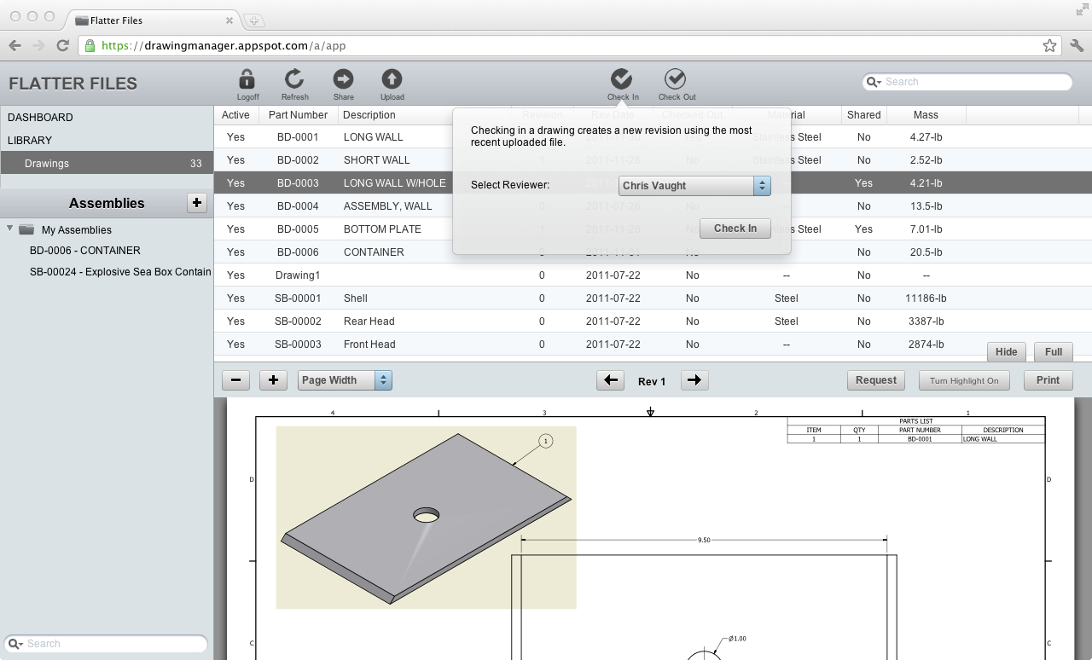Click the Full view button
The image size is (1092, 660).
[x=1054, y=352]
